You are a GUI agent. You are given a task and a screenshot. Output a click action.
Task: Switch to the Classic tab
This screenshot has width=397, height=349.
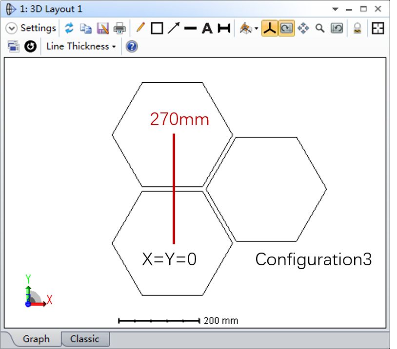coord(84,339)
